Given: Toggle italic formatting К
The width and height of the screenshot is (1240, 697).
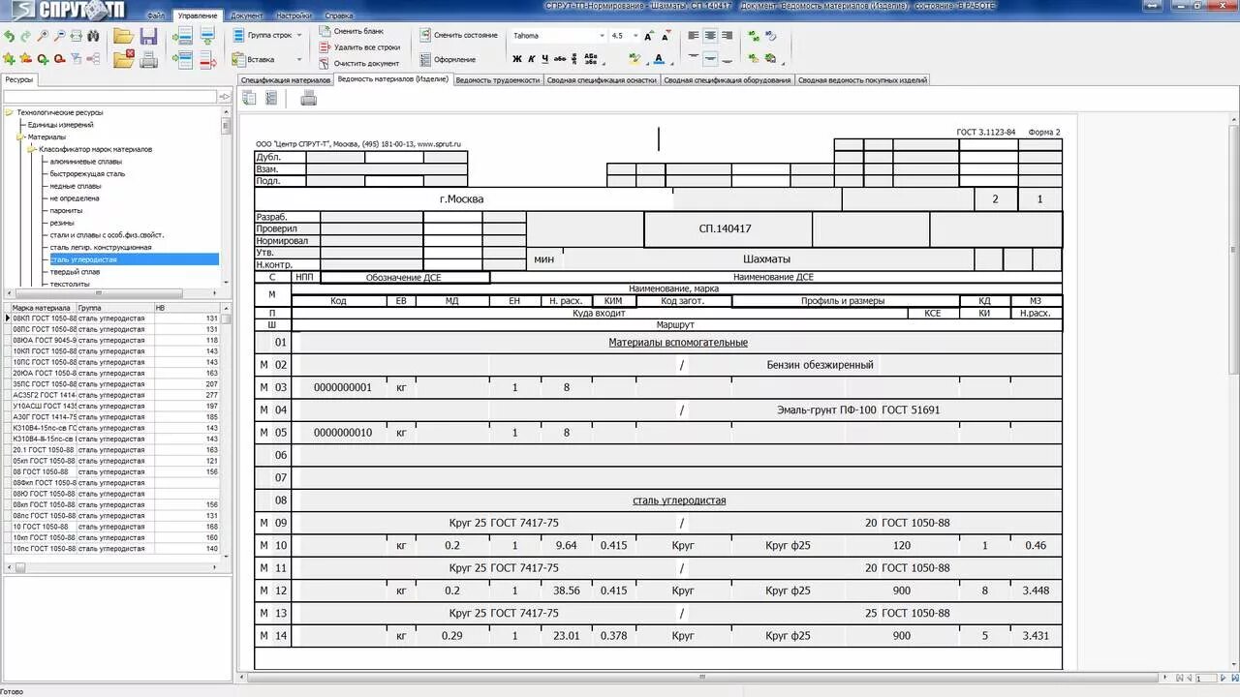Looking at the screenshot, I should (532, 59).
